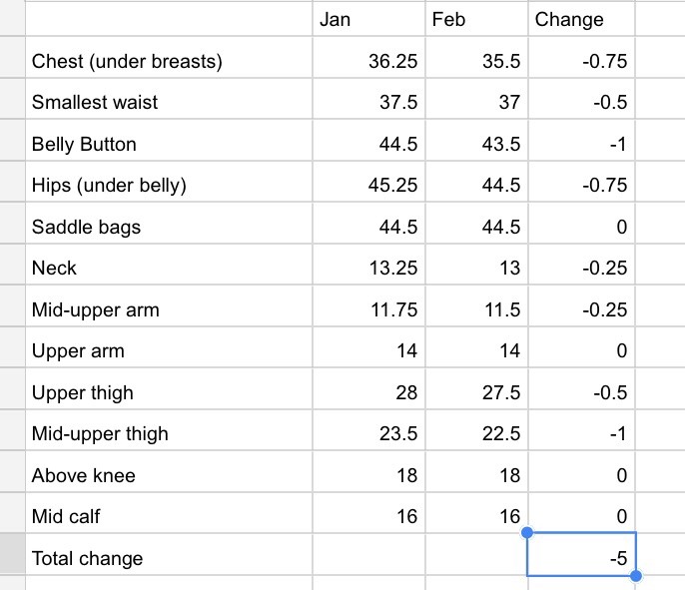Click the Above knee Feb cell

[475, 476]
